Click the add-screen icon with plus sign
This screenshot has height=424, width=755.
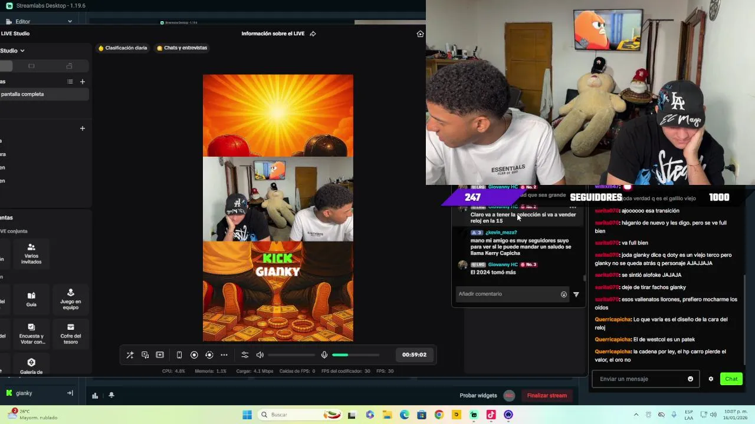click(160, 355)
